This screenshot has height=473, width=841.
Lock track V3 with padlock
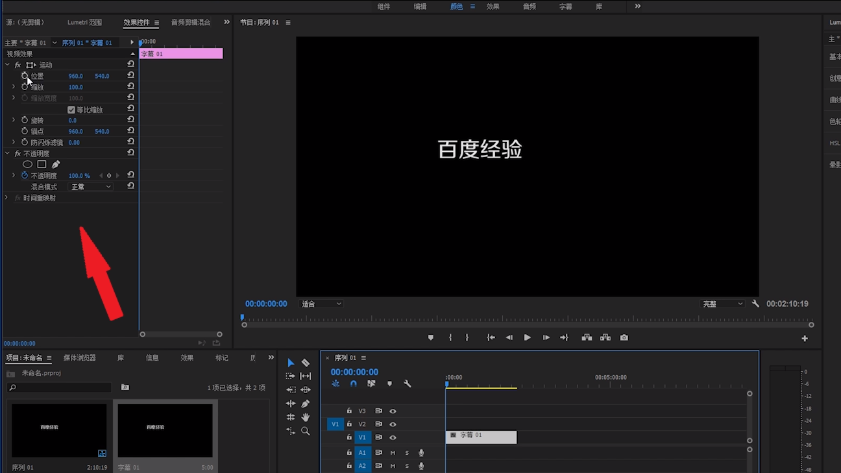pos(349,411)
